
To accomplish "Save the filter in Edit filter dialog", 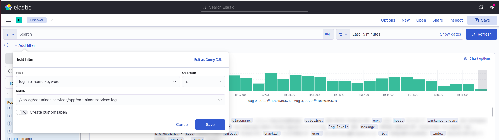I will tap(210, 125).
